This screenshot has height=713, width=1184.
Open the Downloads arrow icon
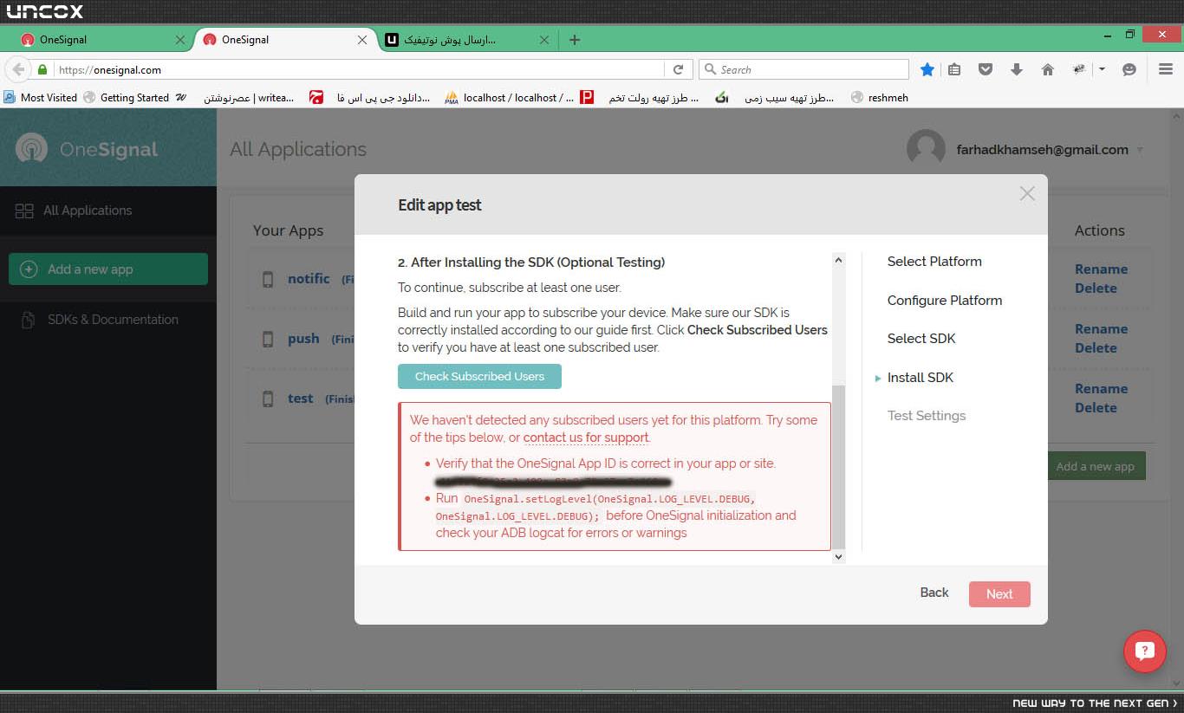1017,69
